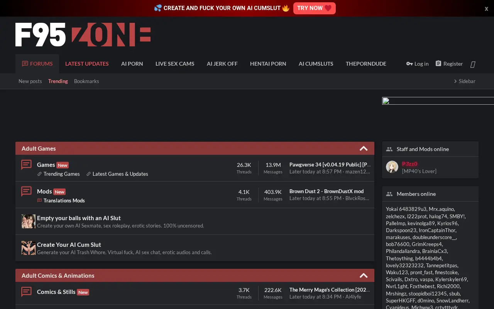The height and width of the screenshot is (309, 494).
Task: Close the top banner with the X
Action: tap(486, 9)
